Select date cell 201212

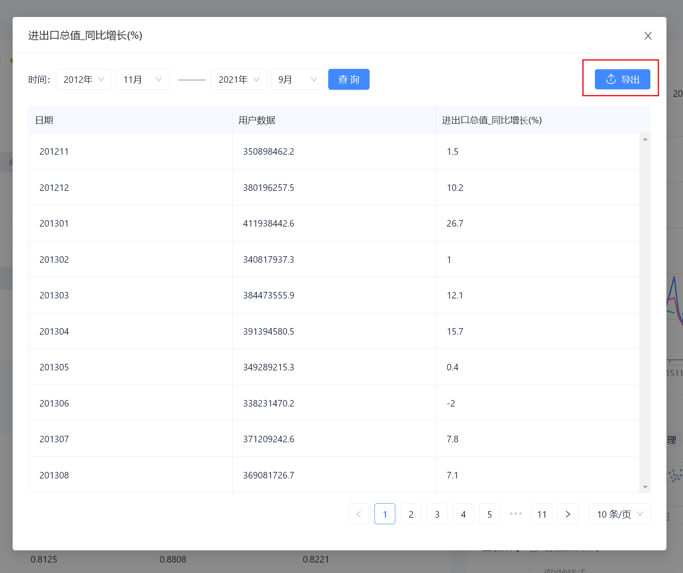click(x=54, y=188)
